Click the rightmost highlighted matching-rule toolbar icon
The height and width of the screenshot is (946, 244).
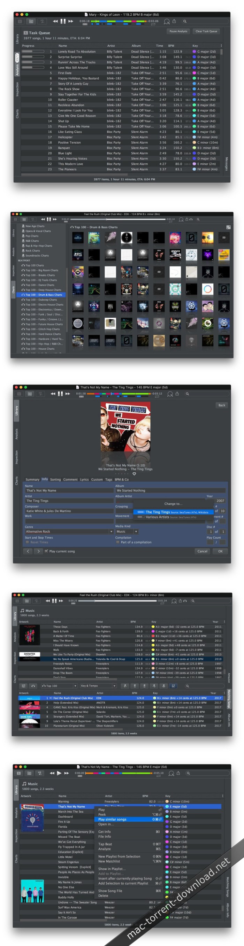(x=174, y=685)
